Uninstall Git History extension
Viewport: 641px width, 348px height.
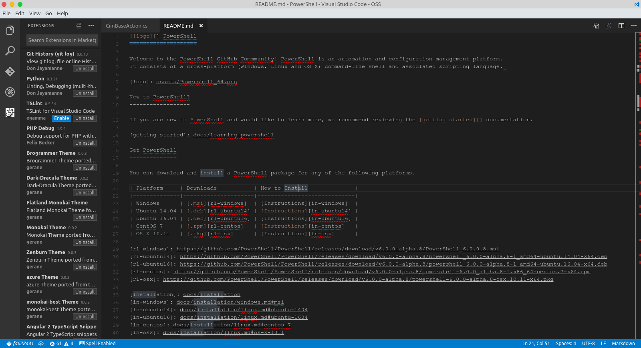click(x=85, y=69)
